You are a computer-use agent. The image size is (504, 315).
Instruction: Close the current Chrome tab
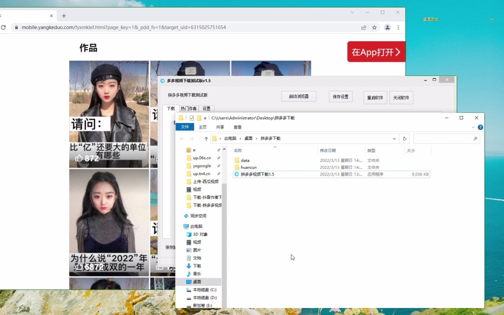click(x=51, y=16)
